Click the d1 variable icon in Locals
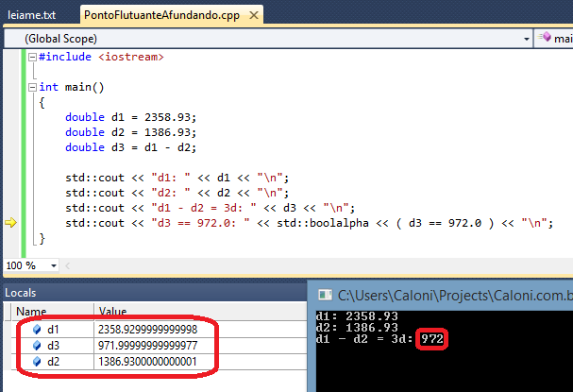The height and width of the screenshot is (392, 573). point(37,330)
